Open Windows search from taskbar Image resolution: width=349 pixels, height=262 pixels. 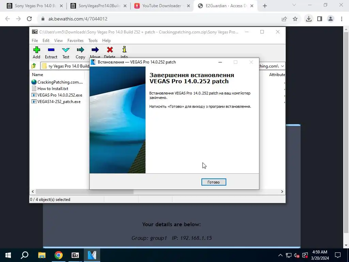[25, 255]
